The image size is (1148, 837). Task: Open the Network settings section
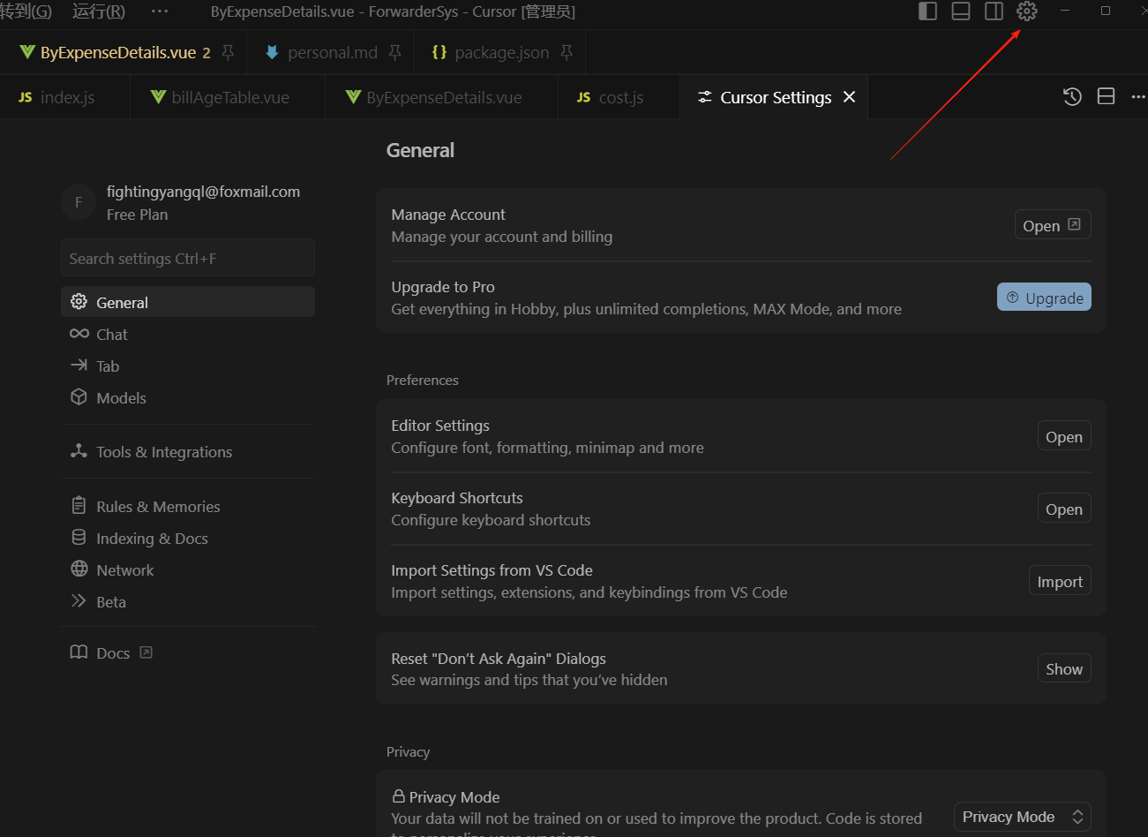pyautogui.click(x=188, y=569)
